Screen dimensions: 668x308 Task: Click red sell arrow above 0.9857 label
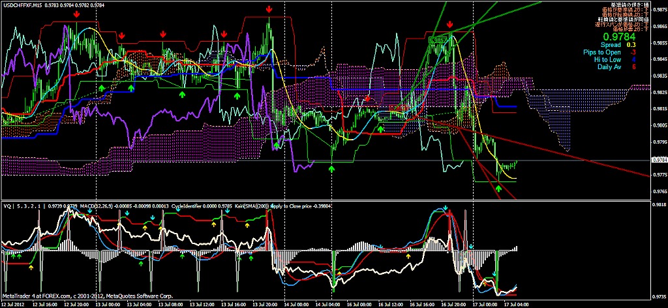coord(450,24)
